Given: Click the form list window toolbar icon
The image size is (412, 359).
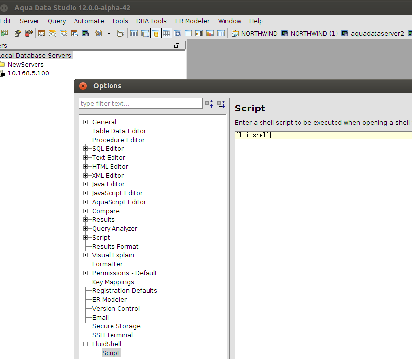Looking at the screenshot, I should (x=188, y=33).
